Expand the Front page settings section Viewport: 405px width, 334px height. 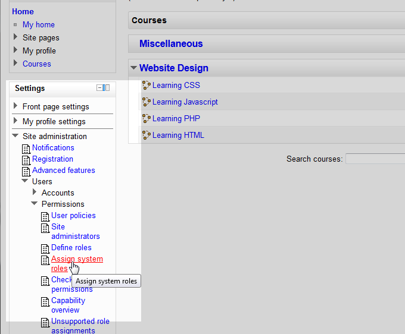(15, 106)
